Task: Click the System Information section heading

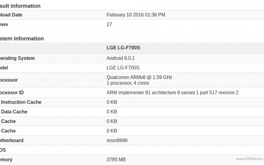Action: click(x=22, y=38)
